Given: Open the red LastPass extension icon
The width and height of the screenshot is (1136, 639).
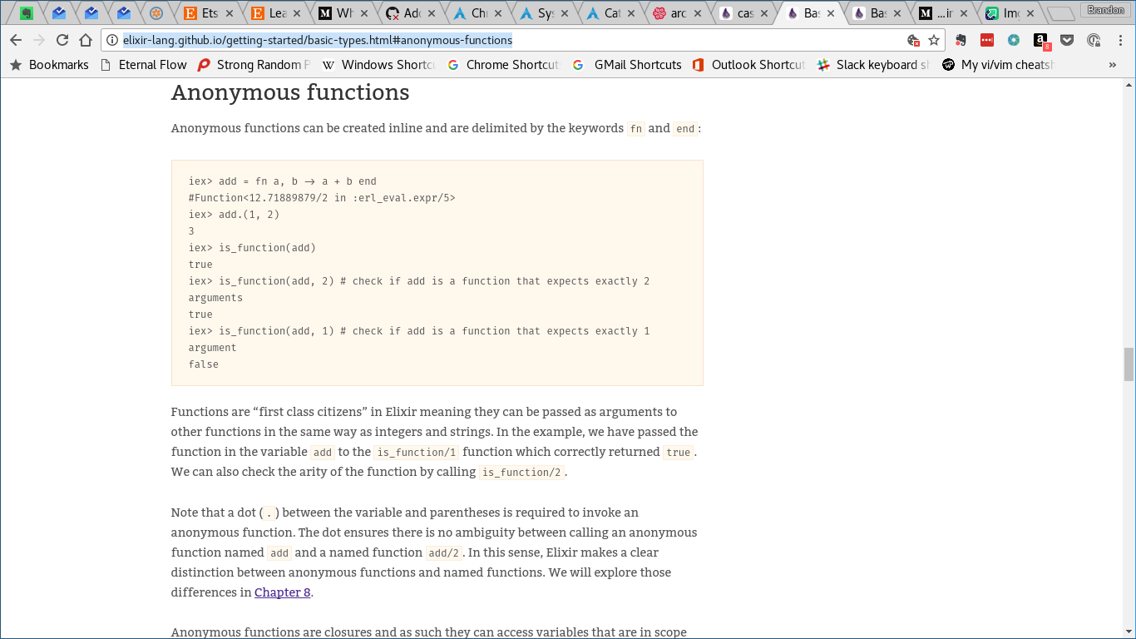Looking at the screenshot, I should tap(987, 40).
